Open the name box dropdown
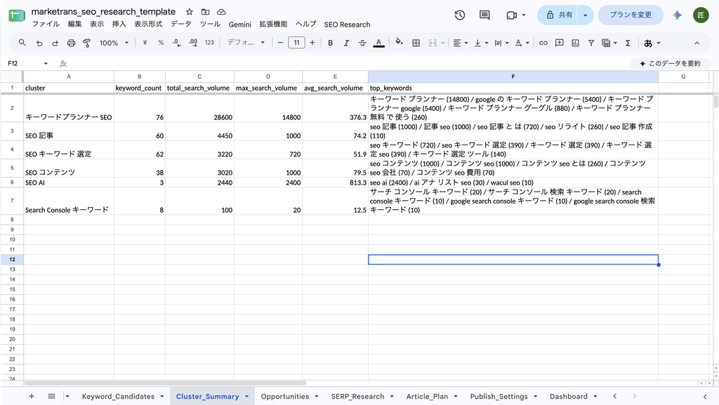This screenshot has height=405, width=719. [x=46, y=63]
